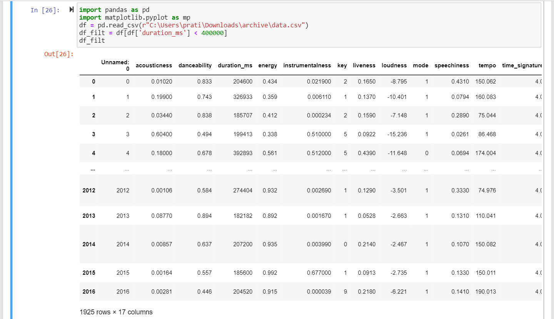This screenshot has height=319, width=554.
Task: Click the loudness column header
Action: coord(394,65)
